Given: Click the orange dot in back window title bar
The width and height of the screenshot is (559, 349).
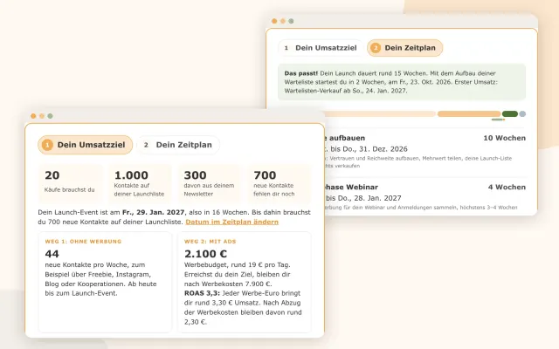Looking at the screenshot, I should pyautogui.click(x=274, y=21).
